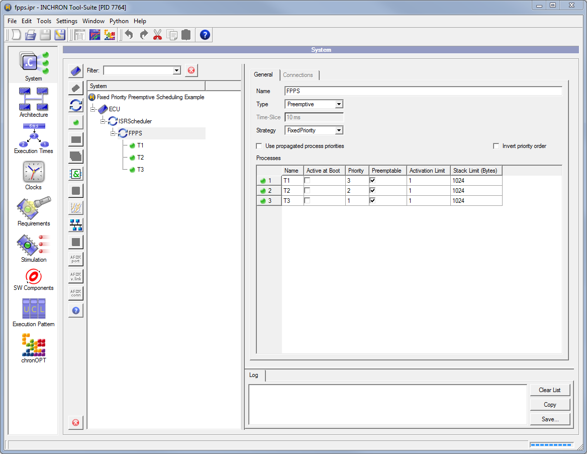The width and height of the screenshot is (587, 454).
Task: Click the Cut scissors icon
Action: (x=158, y=35)
